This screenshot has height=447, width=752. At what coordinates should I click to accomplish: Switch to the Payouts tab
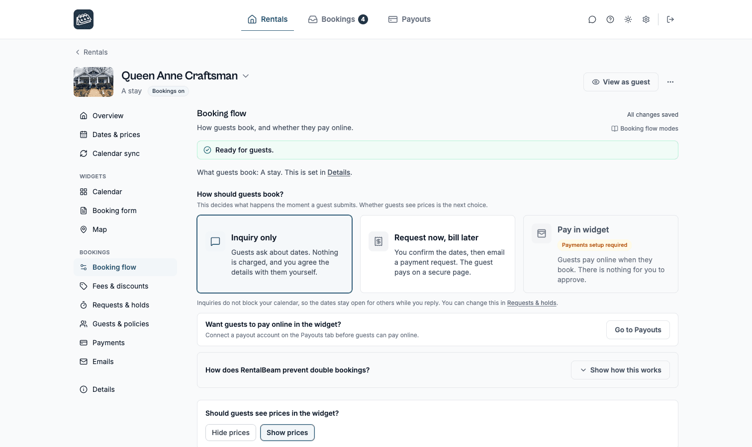pyautogui.click(x=409, y=19)
